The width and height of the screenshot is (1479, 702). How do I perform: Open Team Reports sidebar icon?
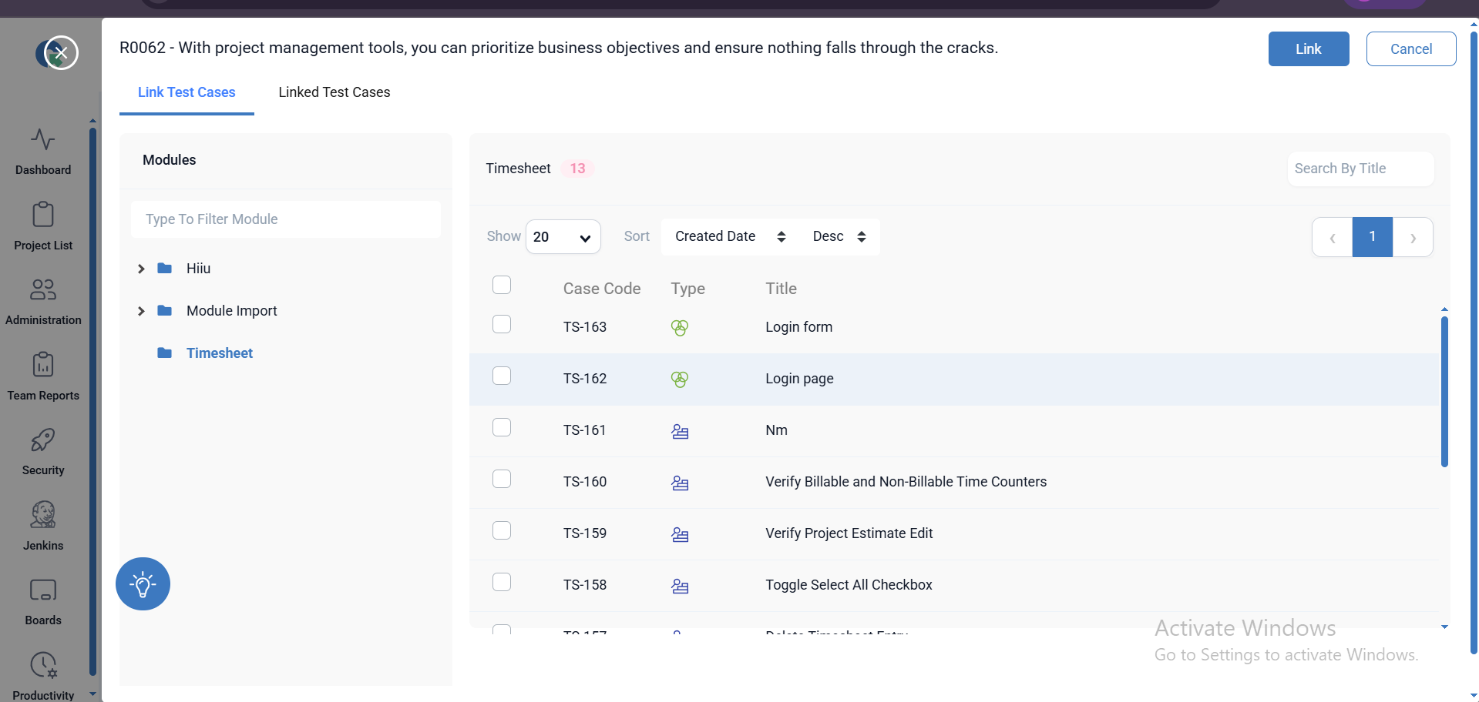pos(43,365)
